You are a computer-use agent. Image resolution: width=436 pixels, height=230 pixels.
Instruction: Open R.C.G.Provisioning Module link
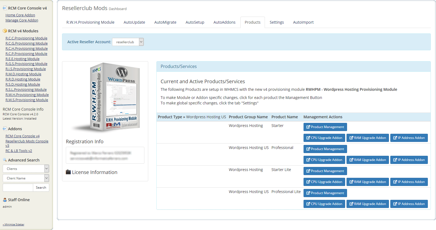(x=26, y=43)
